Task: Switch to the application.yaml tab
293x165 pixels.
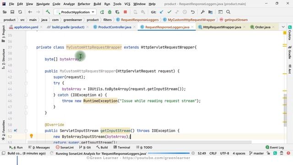Action: (26, 27)
